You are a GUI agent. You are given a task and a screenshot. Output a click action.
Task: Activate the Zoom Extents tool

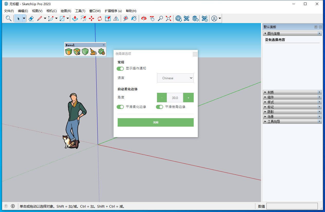coord(169,18)
